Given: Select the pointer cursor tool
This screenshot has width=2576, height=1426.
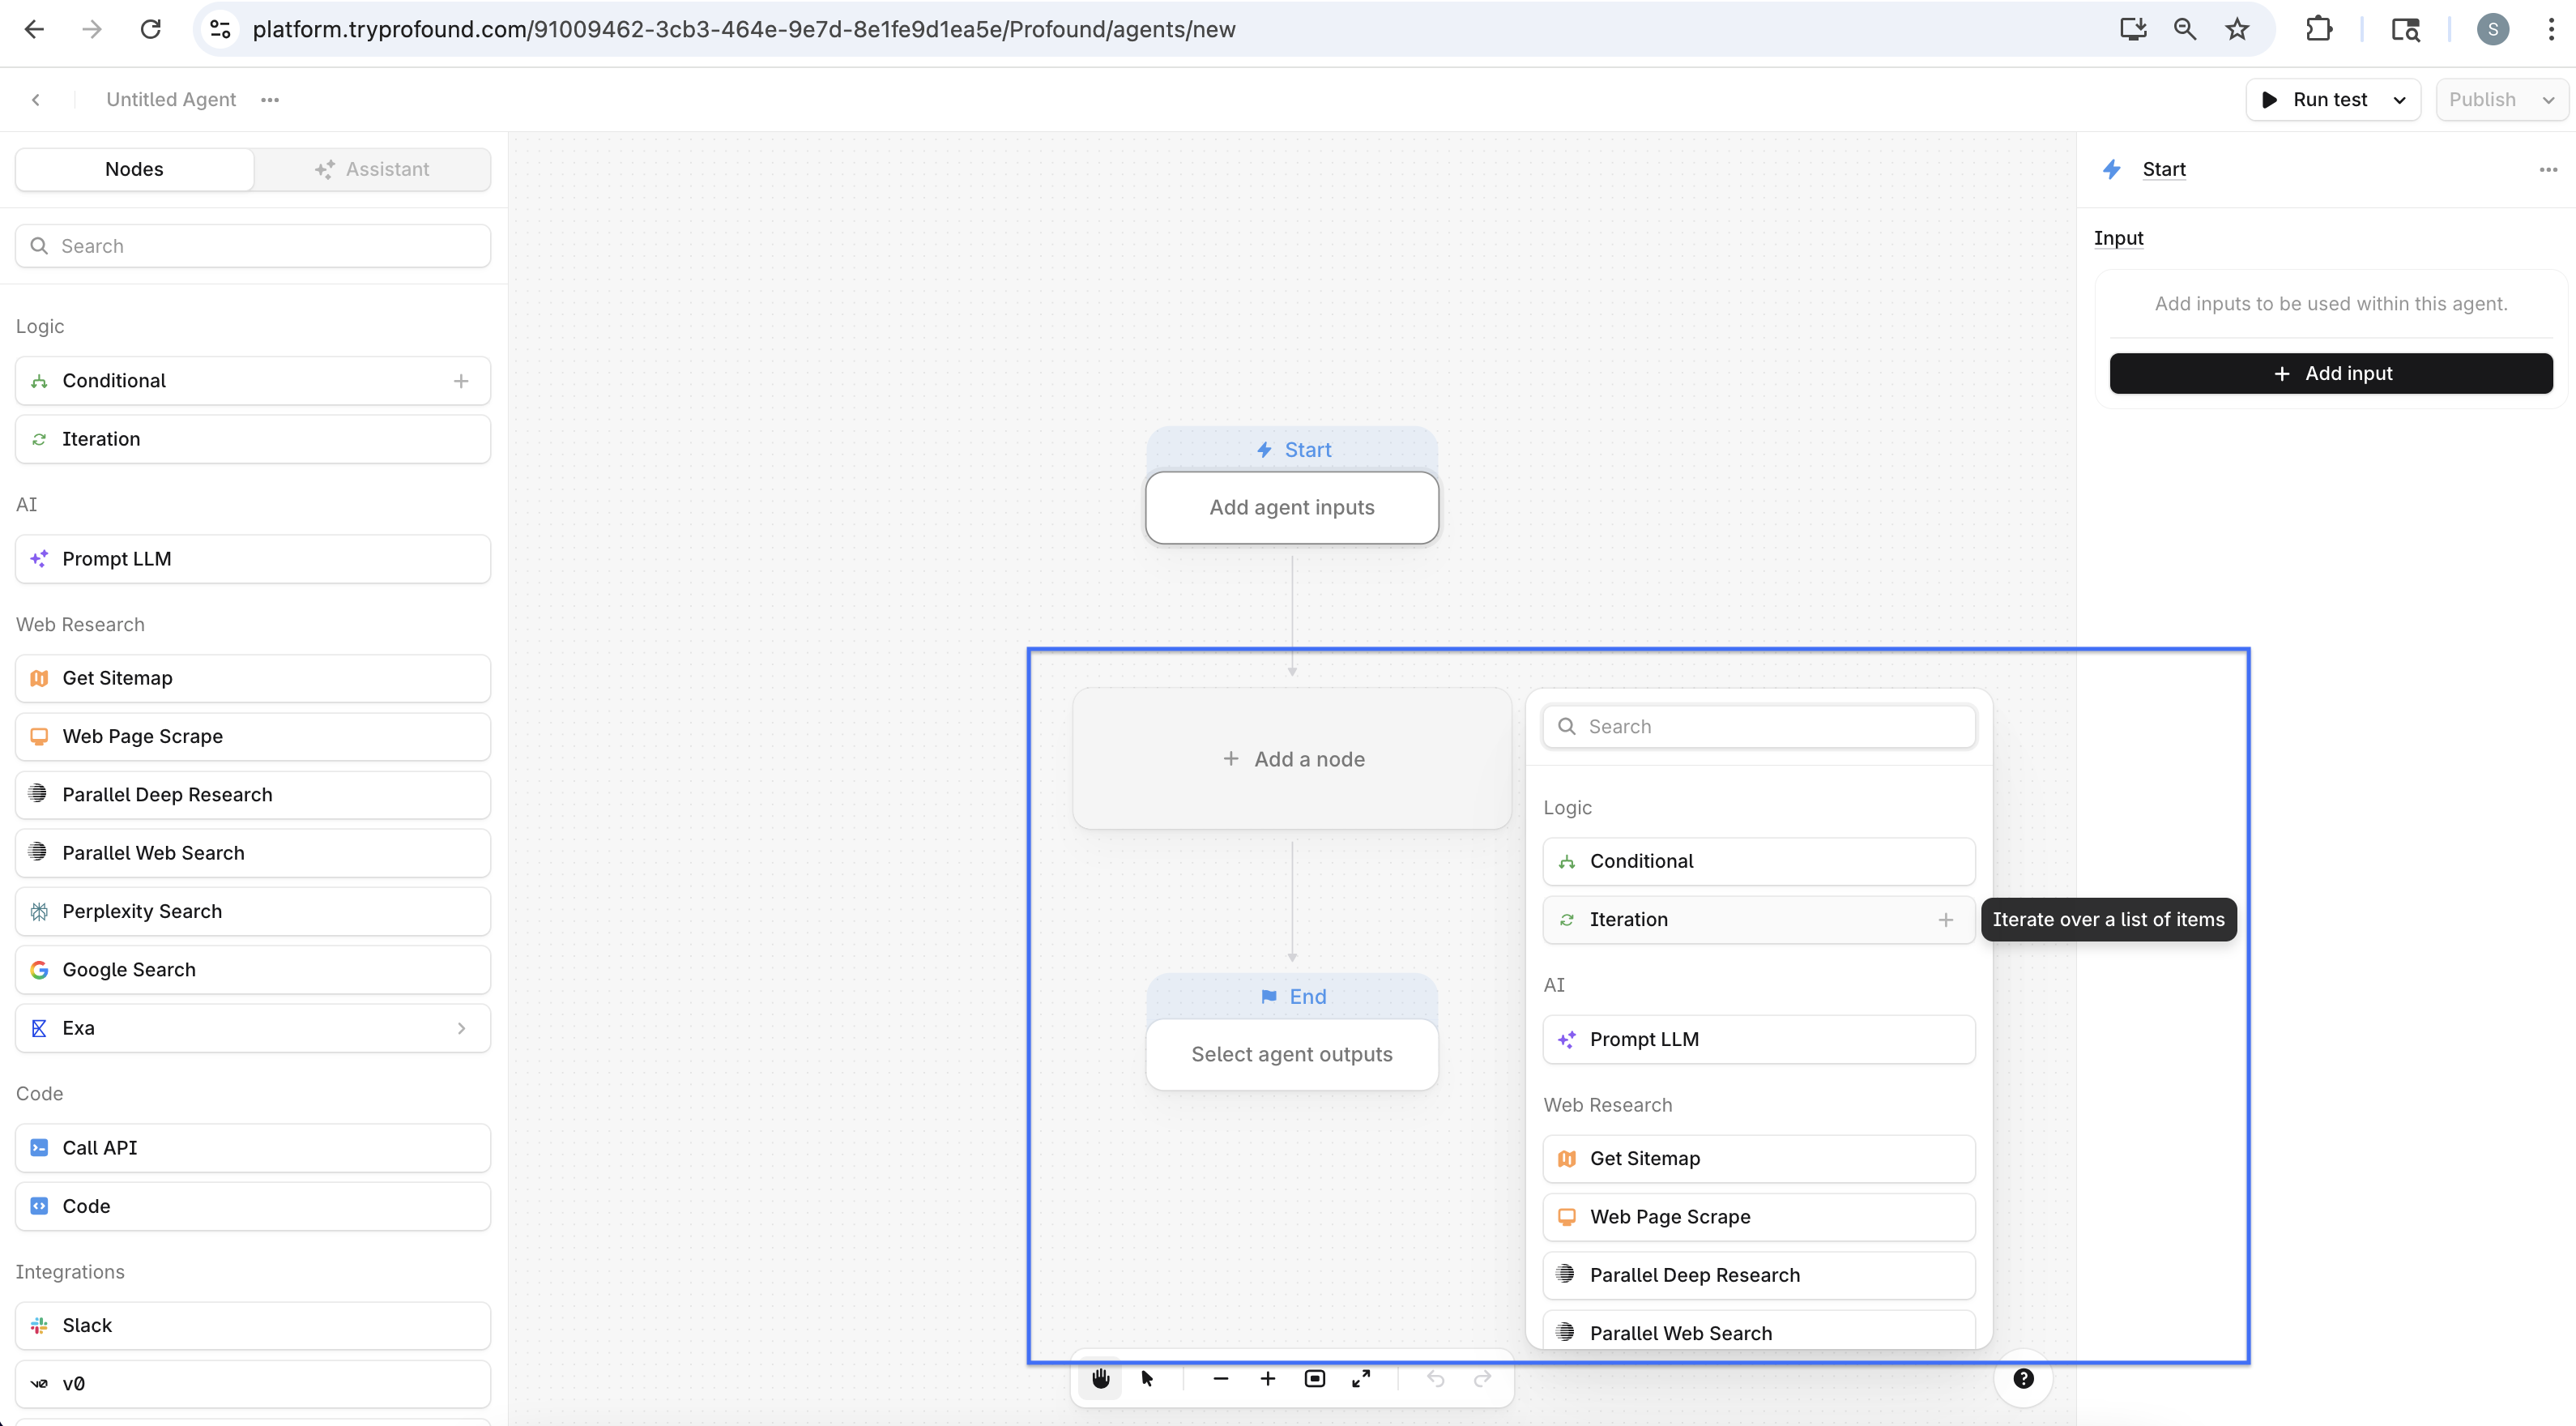Looking at the screenshot, I should pos(1147,1379).
